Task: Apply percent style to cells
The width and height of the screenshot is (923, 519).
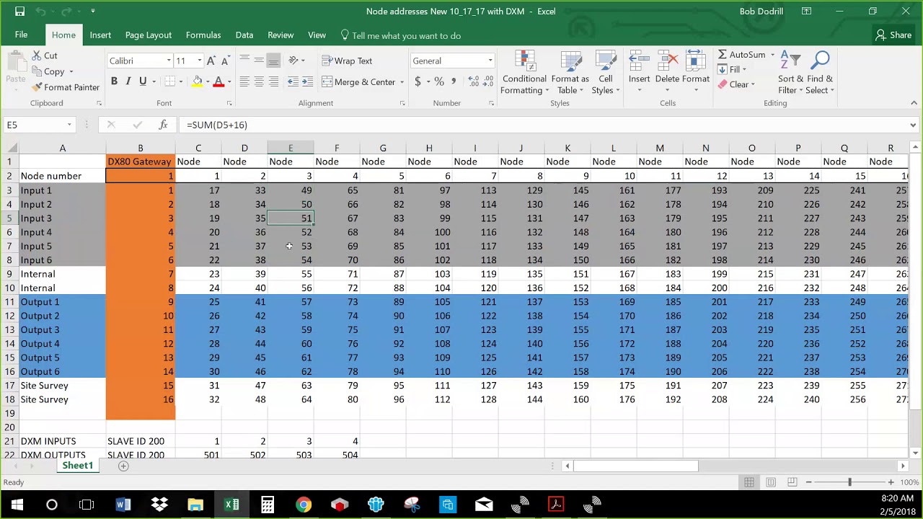Action: [x=438, y=81]
